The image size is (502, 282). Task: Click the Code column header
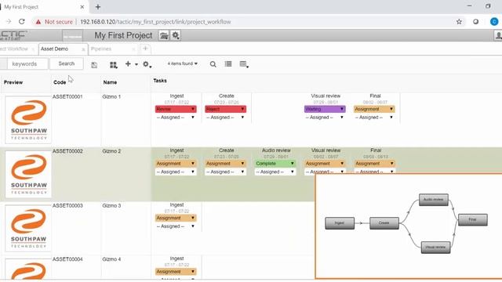(x=60, y=82)
